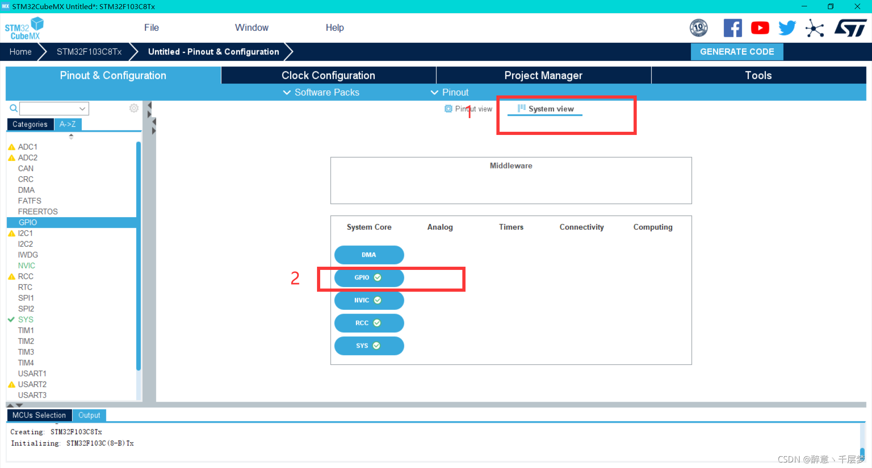The height and width of the screenshot is (468, 872).
Task: Open the GPIO system core button
Action: tap(369, 278)
